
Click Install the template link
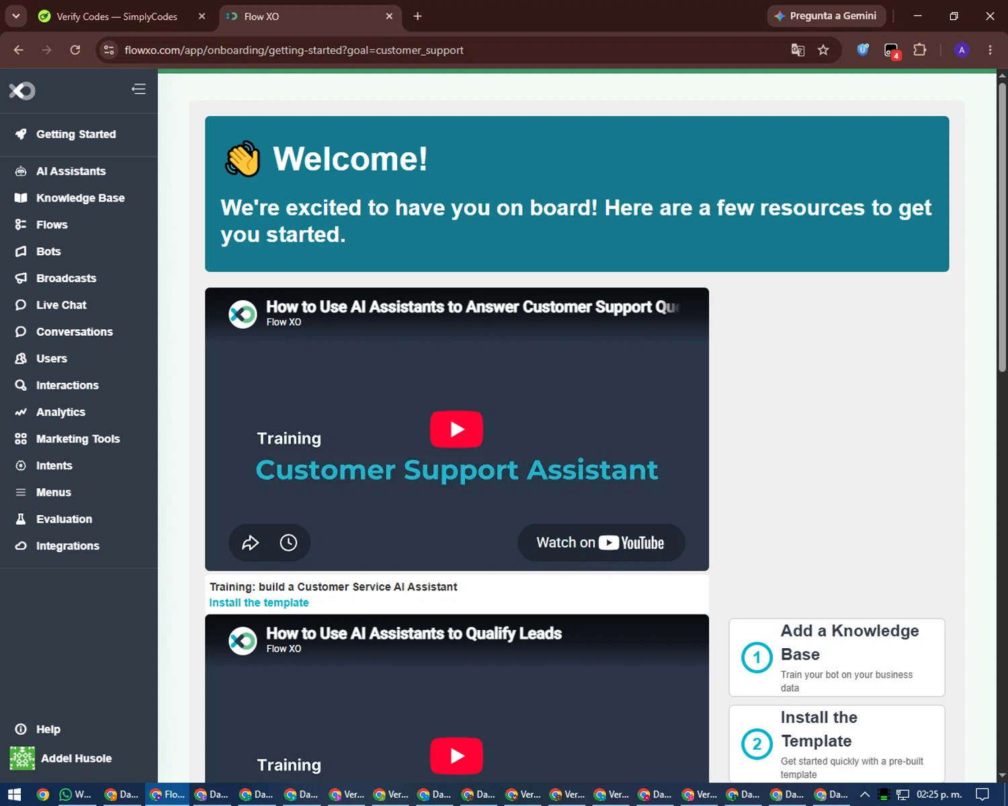pos(259,603)
